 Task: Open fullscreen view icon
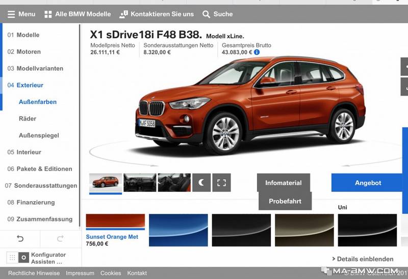pyautogui.click(x=221, y=183)
